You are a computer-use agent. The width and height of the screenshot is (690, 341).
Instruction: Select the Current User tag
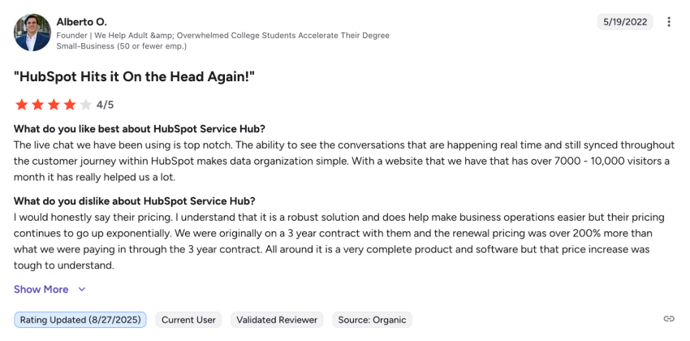pyautogui.click(x=188, y=320)
